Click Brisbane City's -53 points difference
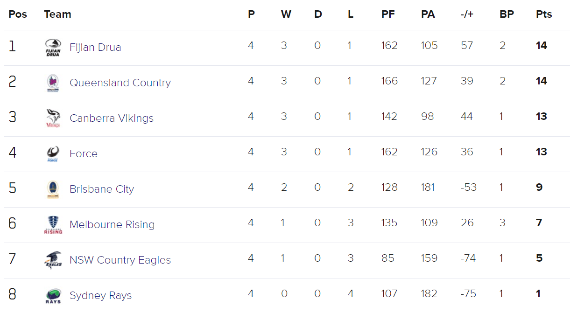 (x=468, y=188)
